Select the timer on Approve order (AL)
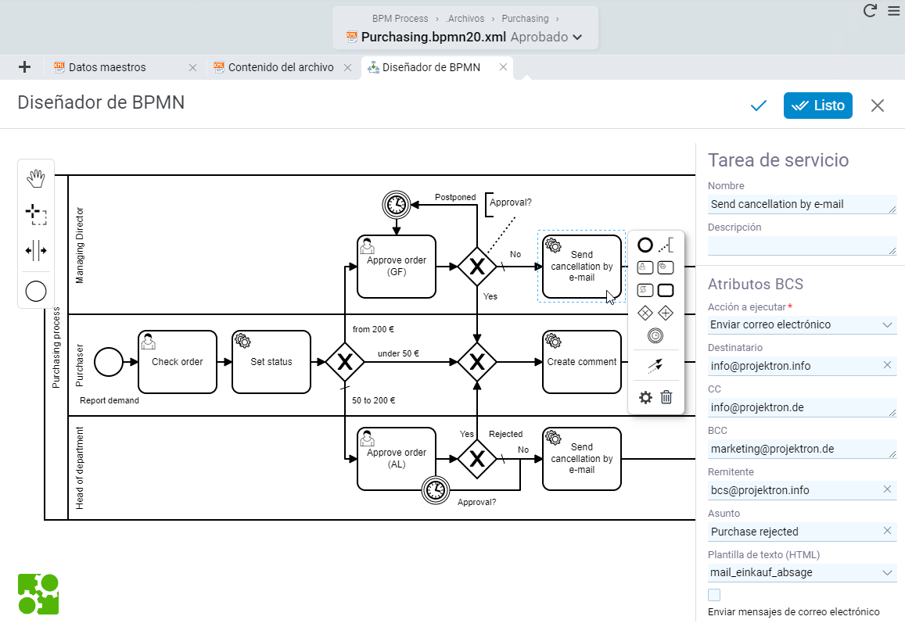 pos(436,490)
